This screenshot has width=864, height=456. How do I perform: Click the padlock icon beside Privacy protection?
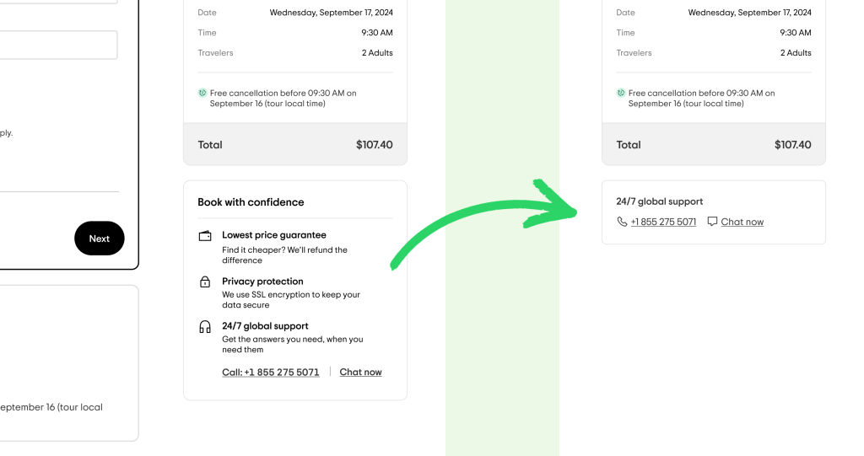pos(205,282)
